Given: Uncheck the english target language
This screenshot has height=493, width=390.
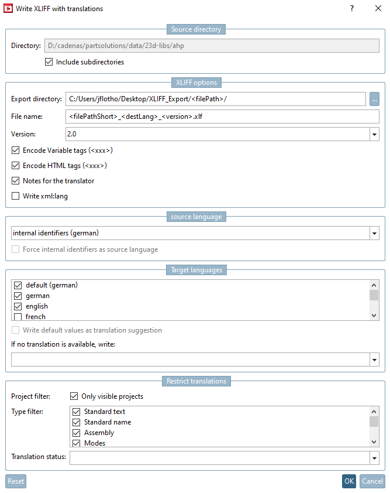Looking at the screenshot, I should [x=17, y=306].
